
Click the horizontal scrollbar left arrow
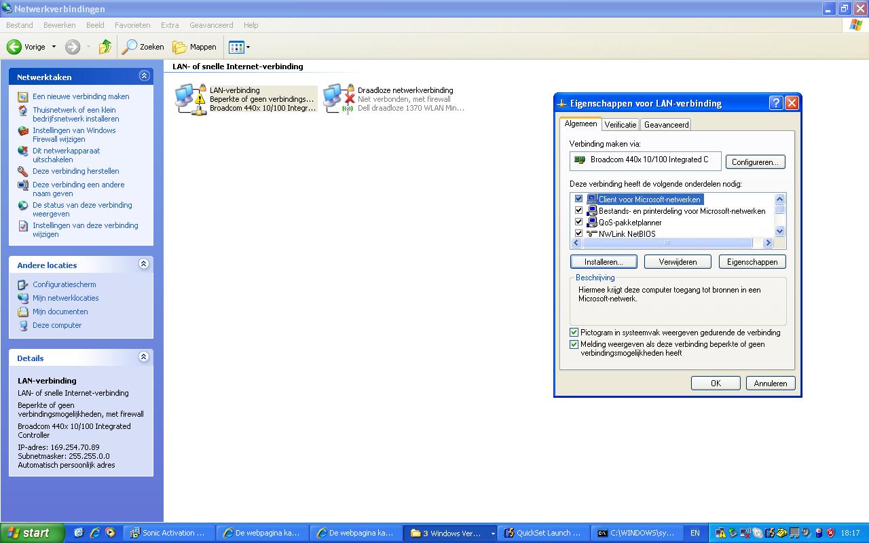(x=576, y=242)
